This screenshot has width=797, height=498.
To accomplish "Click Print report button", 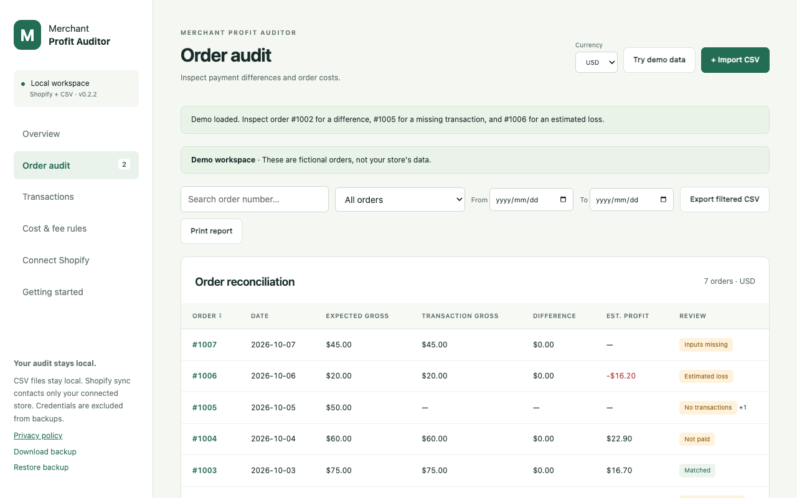I will (211, 231).
